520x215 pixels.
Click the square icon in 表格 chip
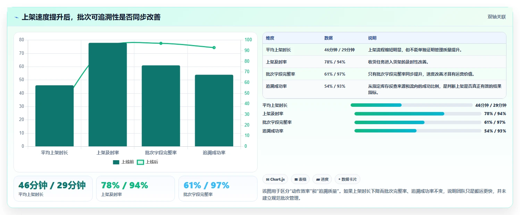point(296,180)
